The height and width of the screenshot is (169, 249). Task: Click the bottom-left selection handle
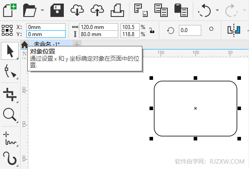[151, 139]
